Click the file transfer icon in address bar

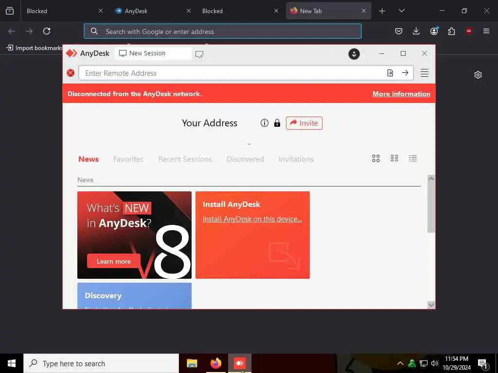click(390, 73)
